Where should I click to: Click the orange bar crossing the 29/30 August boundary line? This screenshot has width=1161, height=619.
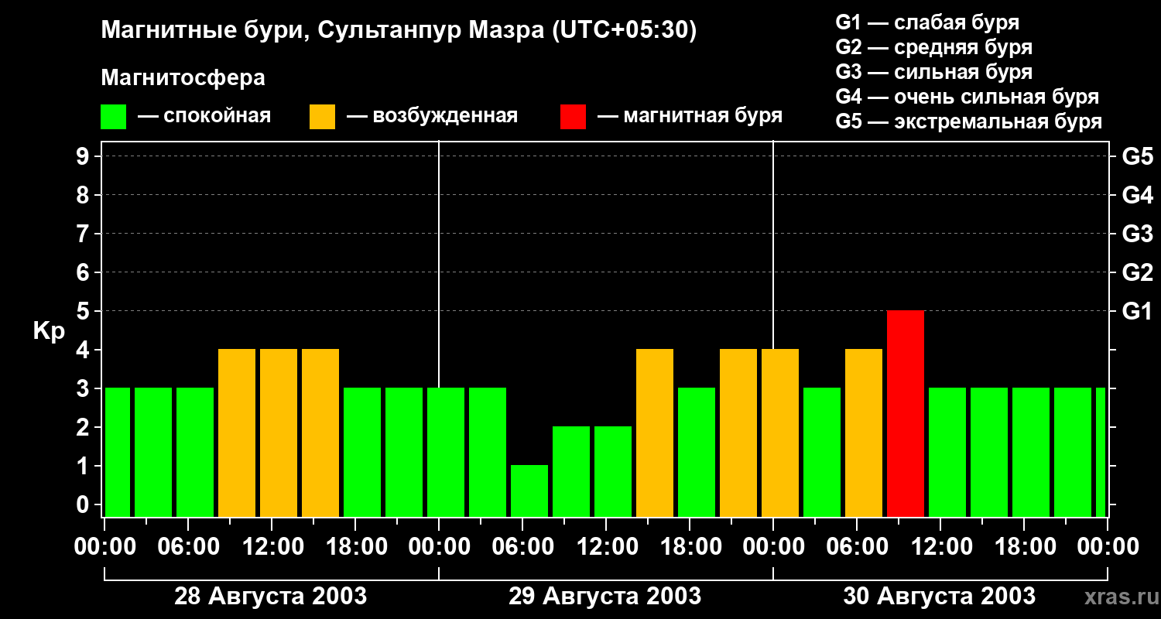coord(780,433)
